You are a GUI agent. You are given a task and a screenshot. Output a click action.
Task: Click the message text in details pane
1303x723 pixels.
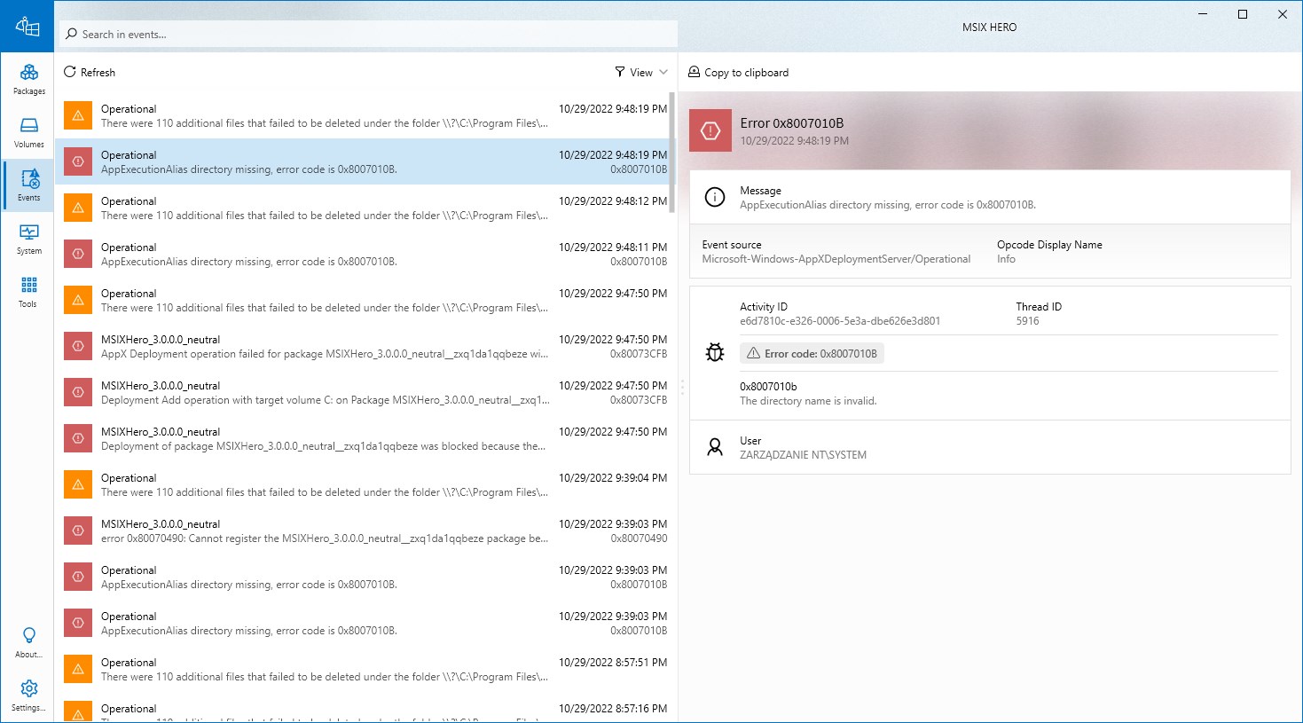(888, 205)
